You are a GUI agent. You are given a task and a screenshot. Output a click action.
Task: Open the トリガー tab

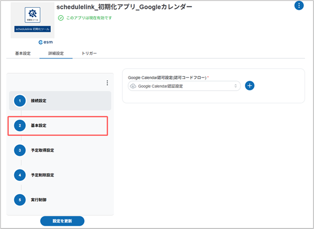click(89, 53)
